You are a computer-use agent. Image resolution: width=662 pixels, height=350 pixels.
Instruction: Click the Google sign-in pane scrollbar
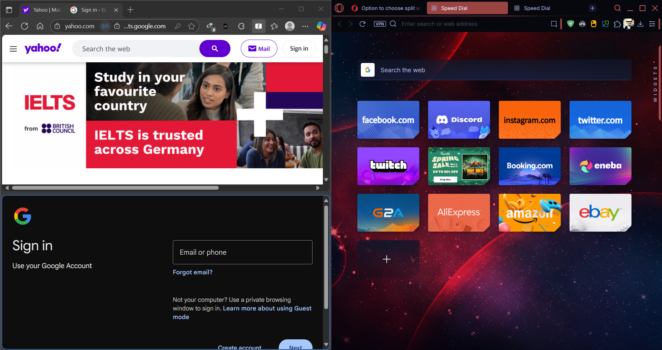pyautogui.click(x=326, y=257)
